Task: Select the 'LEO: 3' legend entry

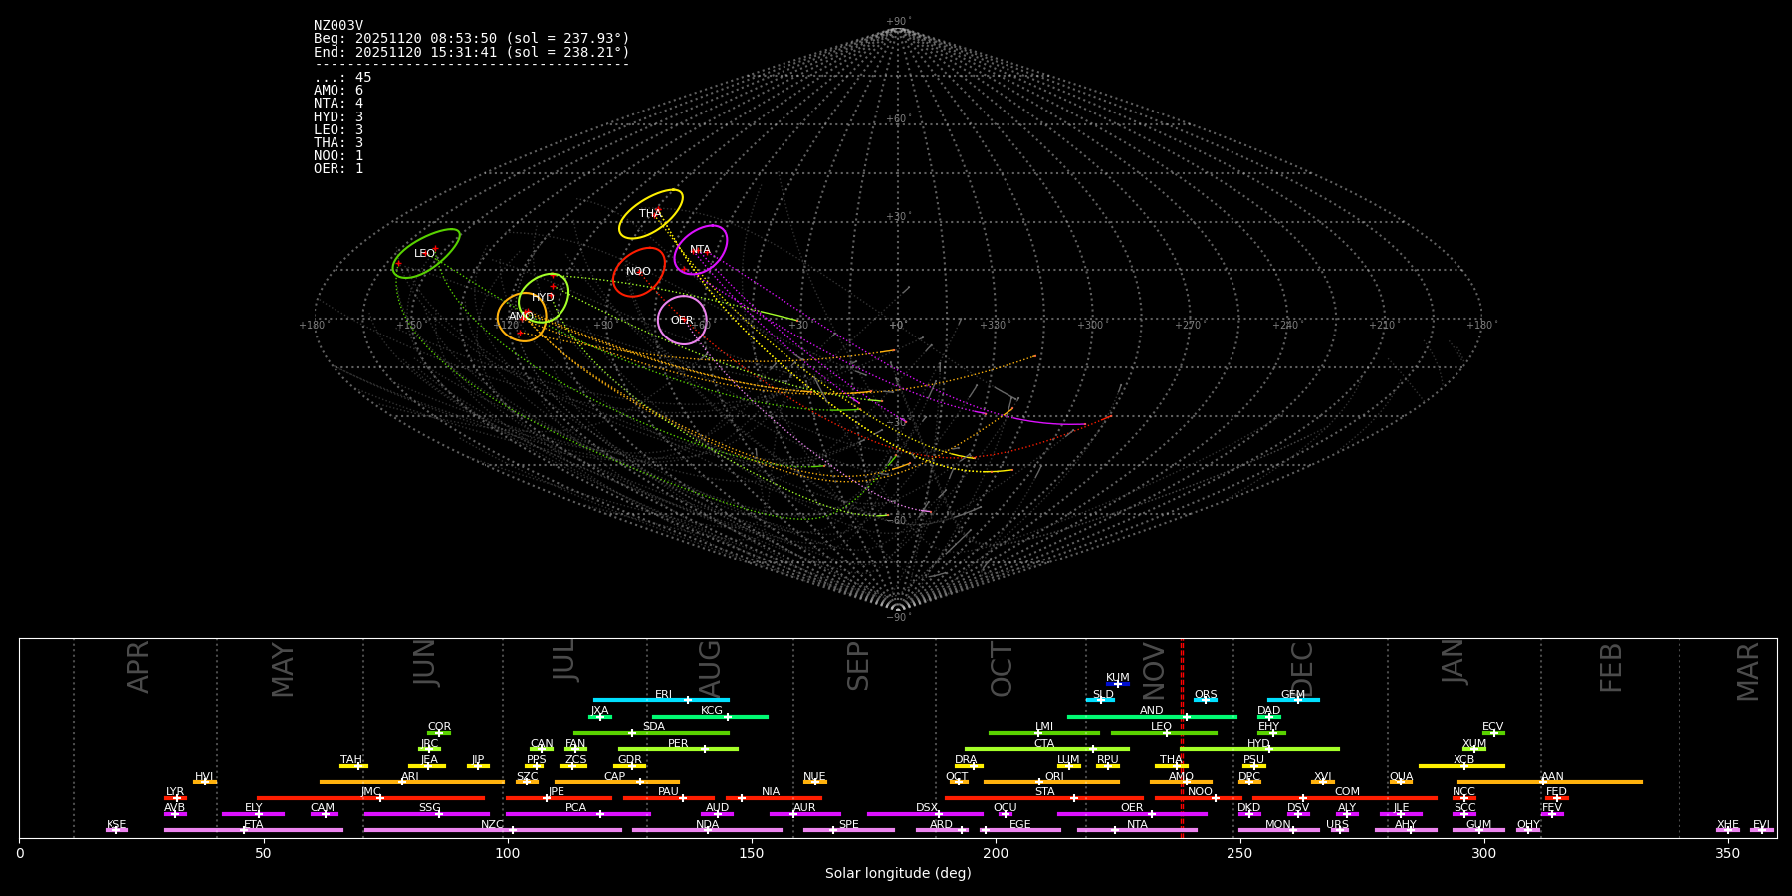Action: coord(338,129)
